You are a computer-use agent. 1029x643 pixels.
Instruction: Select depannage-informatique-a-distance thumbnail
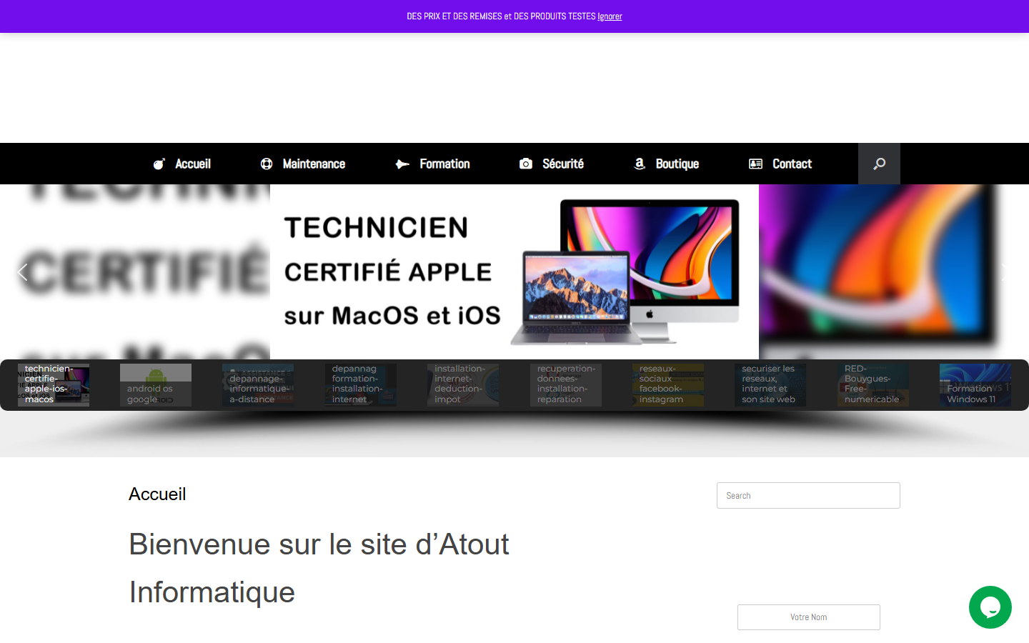pos(258,385)
